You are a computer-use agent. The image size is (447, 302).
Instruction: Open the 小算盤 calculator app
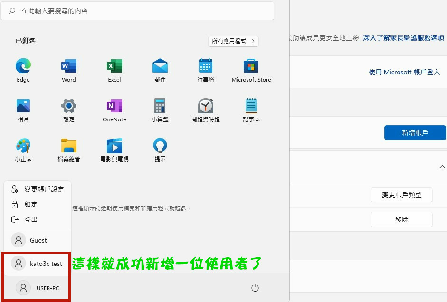pyautogui.click(x=160, y=110)
